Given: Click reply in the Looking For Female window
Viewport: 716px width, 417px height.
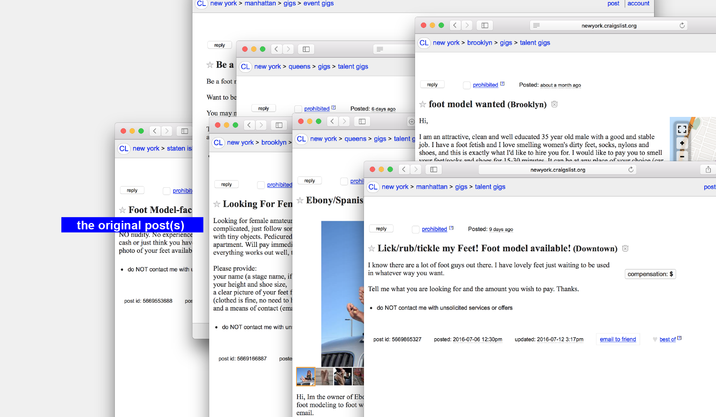Looking at the screenshot, I should [226, 184].
